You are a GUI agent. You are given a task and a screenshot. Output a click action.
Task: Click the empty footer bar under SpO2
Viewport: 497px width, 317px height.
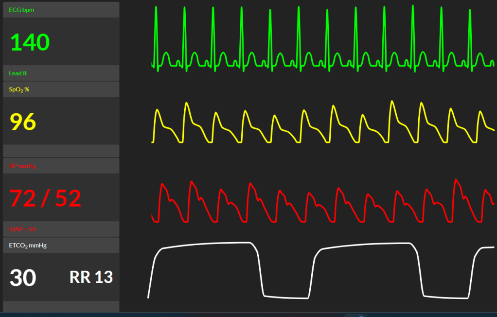61,151
